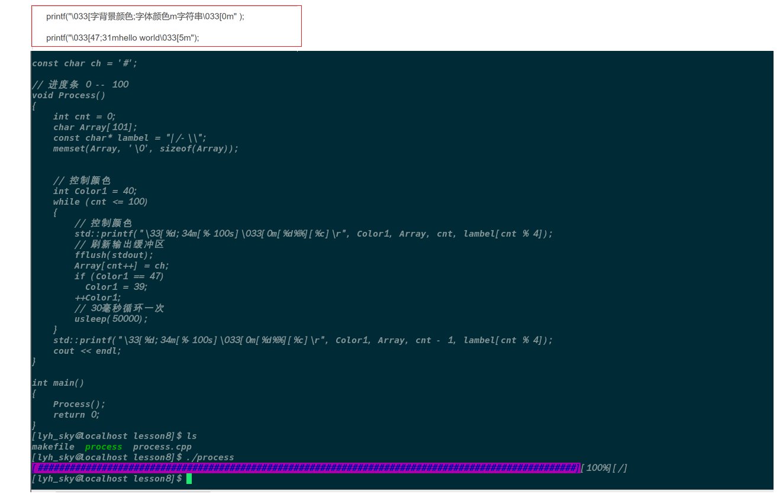Viewport: 783px width, 494px height.
Task: Click the "if (Color1 == 47)" condition
Action: (119, 276)
